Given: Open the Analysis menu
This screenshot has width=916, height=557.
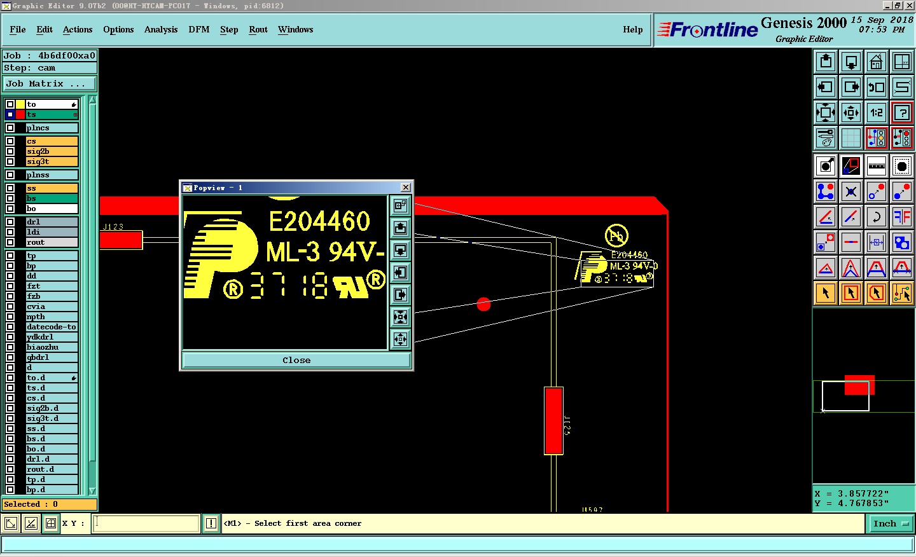Looking at the screenshot, I should (x=161, y=29).
